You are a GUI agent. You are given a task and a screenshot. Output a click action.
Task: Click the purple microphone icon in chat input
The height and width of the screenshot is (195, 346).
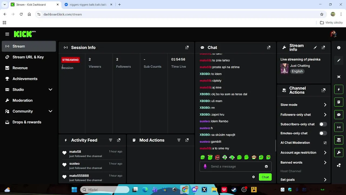click(205, 167)
